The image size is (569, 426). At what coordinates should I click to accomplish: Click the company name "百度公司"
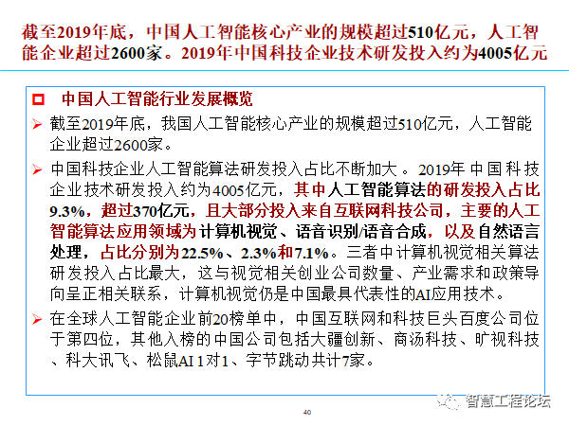[x=491, y=319]
